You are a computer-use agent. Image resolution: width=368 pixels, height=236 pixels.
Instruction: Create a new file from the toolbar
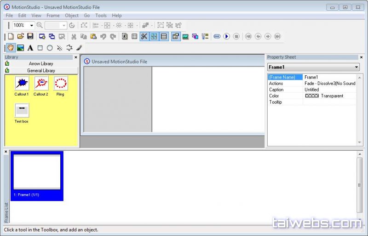pos(11,36)
